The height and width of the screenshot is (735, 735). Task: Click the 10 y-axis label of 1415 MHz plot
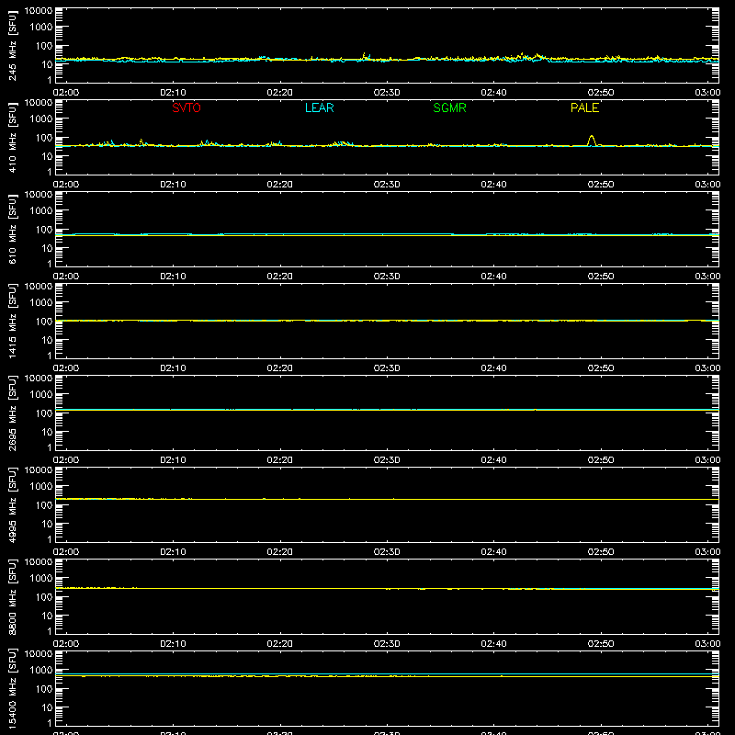47,340
